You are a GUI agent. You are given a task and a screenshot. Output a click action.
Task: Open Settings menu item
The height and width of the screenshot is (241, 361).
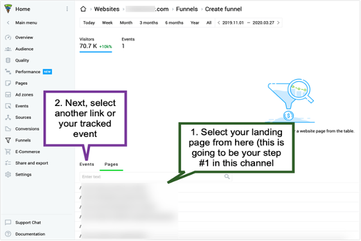[23, 174]
